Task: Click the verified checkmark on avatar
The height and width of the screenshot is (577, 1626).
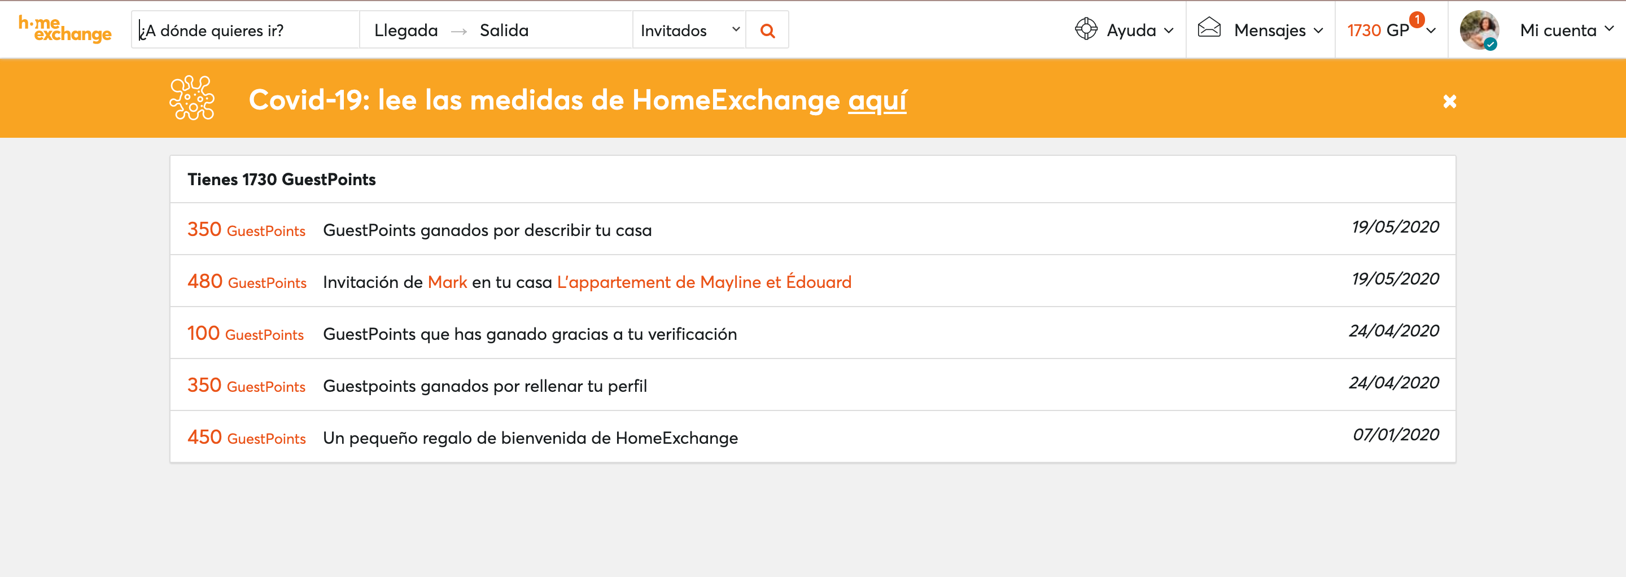Action: [x=1490, y=44]
